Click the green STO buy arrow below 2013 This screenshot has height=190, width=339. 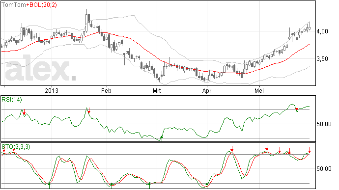[x=49, y=186]
